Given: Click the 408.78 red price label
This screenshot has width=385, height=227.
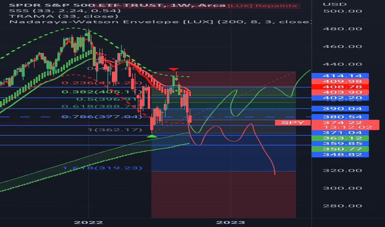Looking at the screenshot, I should tap(340, 87).
